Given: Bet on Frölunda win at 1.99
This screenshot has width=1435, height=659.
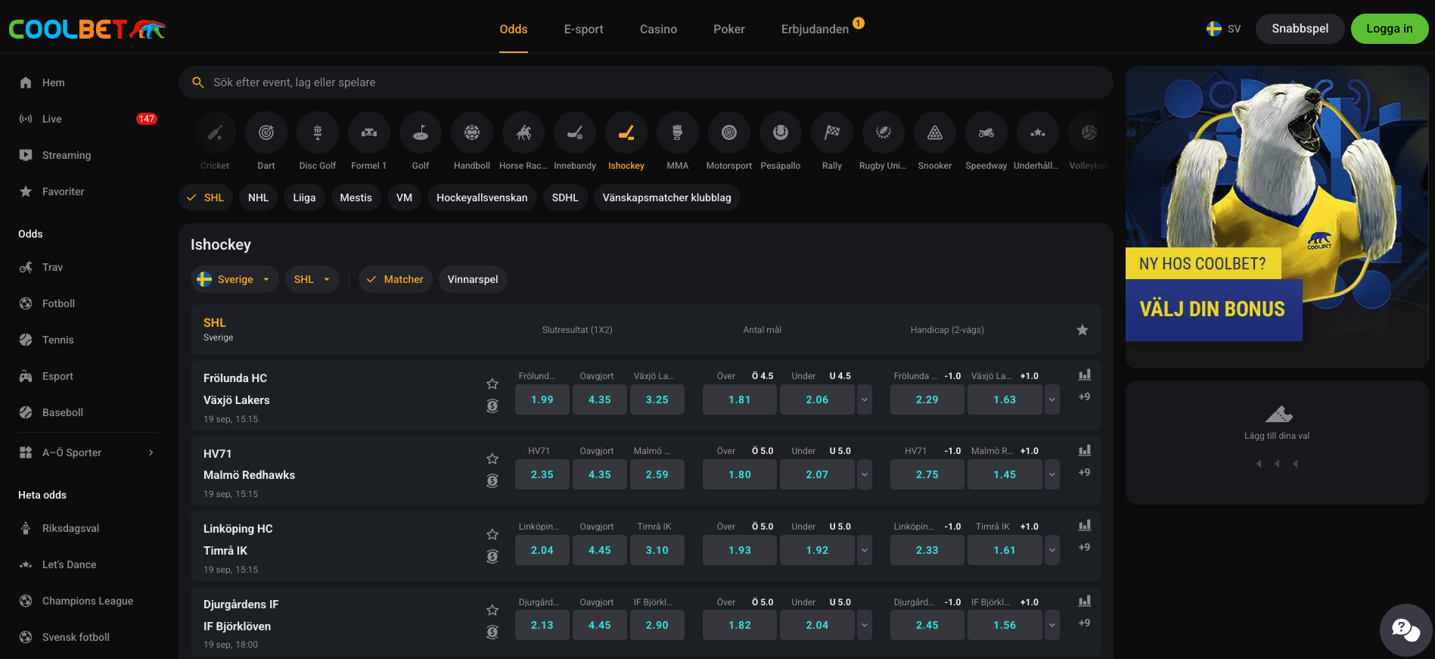Looking at the screenshot, I should [x=542, y=399].
